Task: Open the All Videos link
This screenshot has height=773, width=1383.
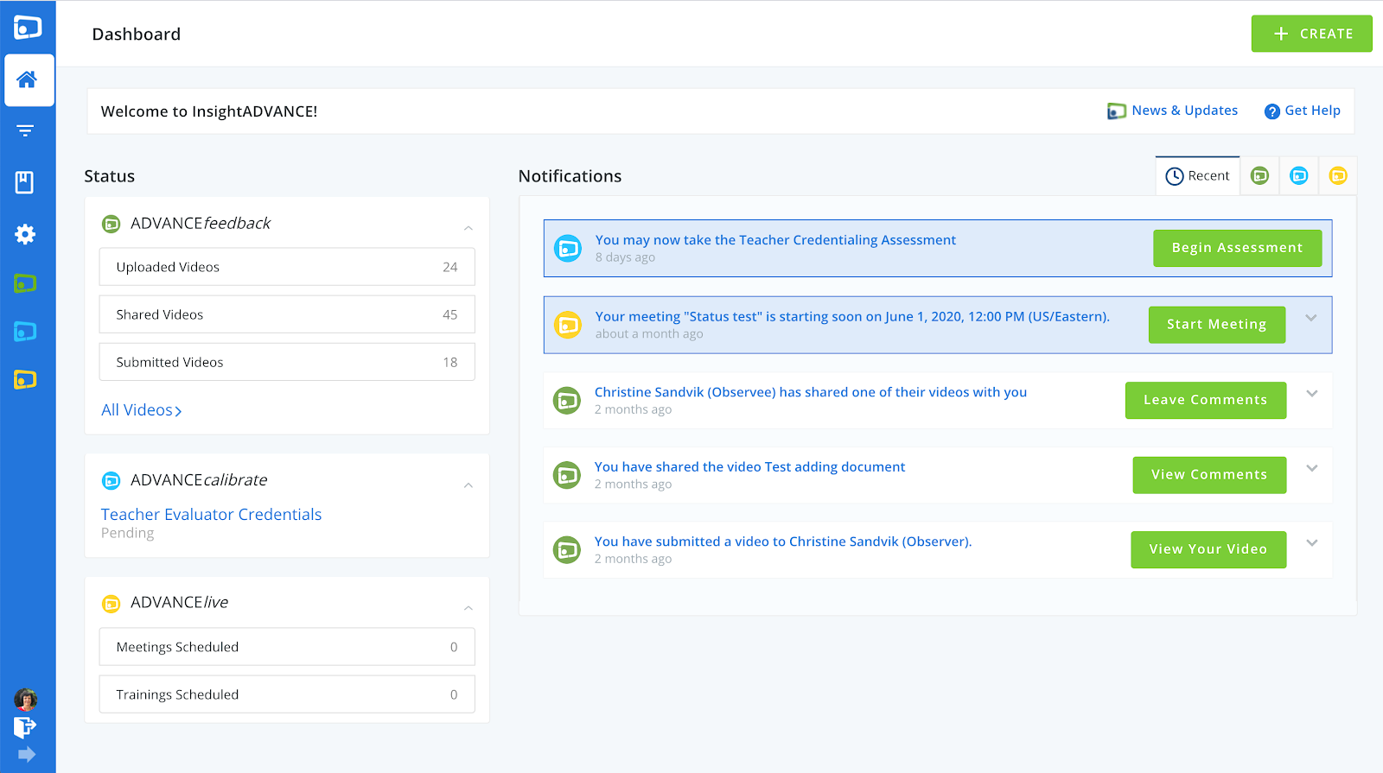Action: [141, 410]
